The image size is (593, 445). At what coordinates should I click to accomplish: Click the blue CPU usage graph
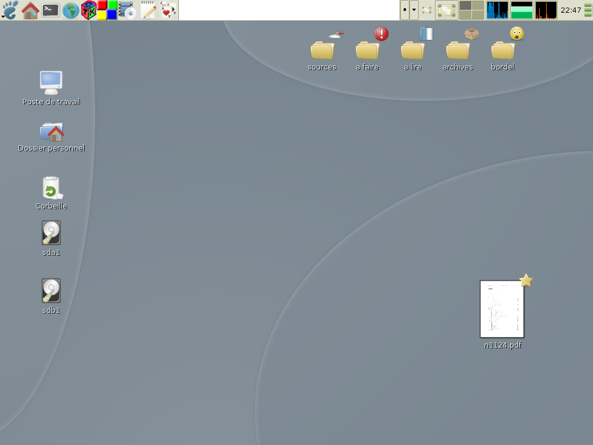click(497, 10)
